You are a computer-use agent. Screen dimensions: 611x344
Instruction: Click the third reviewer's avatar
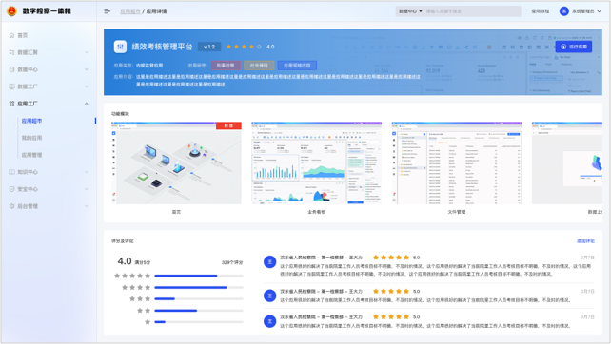click(269, 321)
